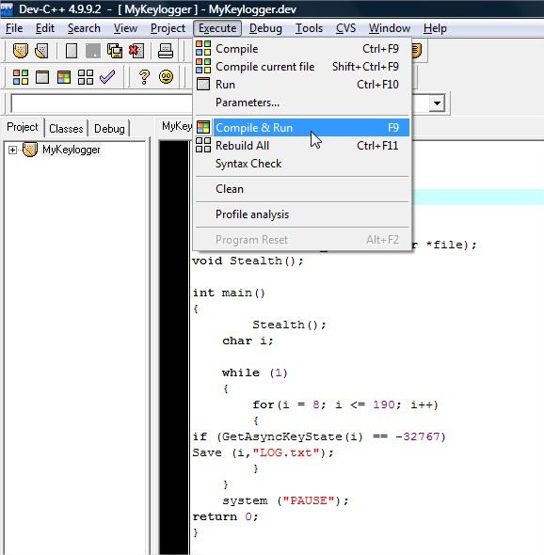
Task: Open the dropdown arrow at the toolbar combo box
Action: (437, 103)
